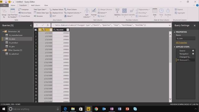Delete the Removed Columns step
The width and height of the screenshot is (199, 112).
[178, 60]
